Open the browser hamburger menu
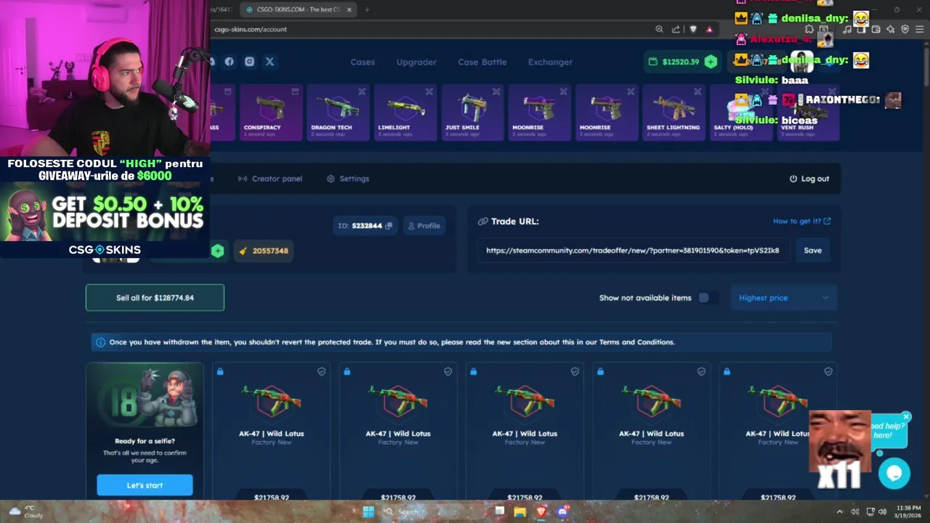Image resolution: width=930 pixels, height=523 pixels. (x=919, y=29)
